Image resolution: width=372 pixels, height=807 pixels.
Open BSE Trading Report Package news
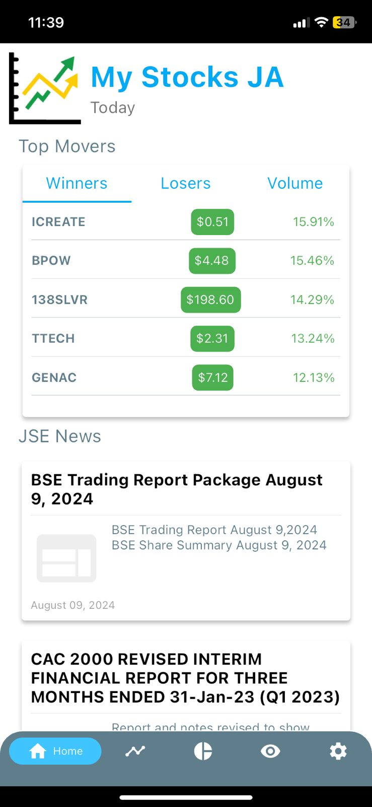coord(177,489)
